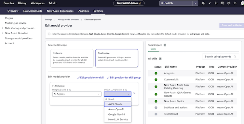Click Now Assist Q&A Genius Results skill name
The width and height of the screenshot is (244, 124).
tap(177, 94)
